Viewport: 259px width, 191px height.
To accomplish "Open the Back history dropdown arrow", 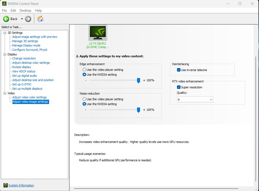I will (x=22, y=19).
